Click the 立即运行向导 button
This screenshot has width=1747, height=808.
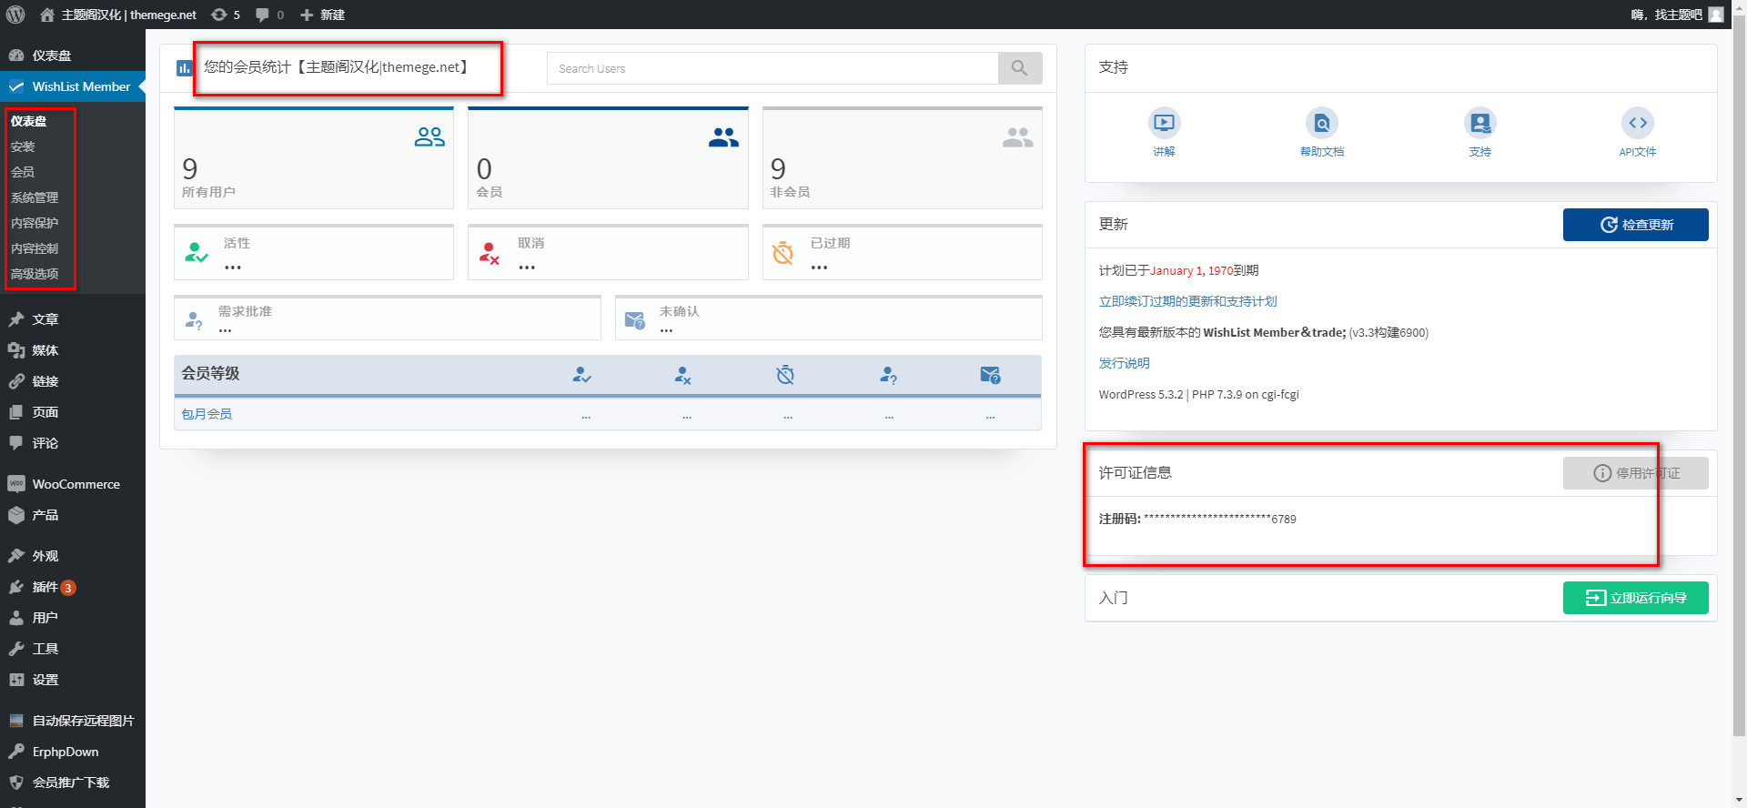tap(1636, 598)
